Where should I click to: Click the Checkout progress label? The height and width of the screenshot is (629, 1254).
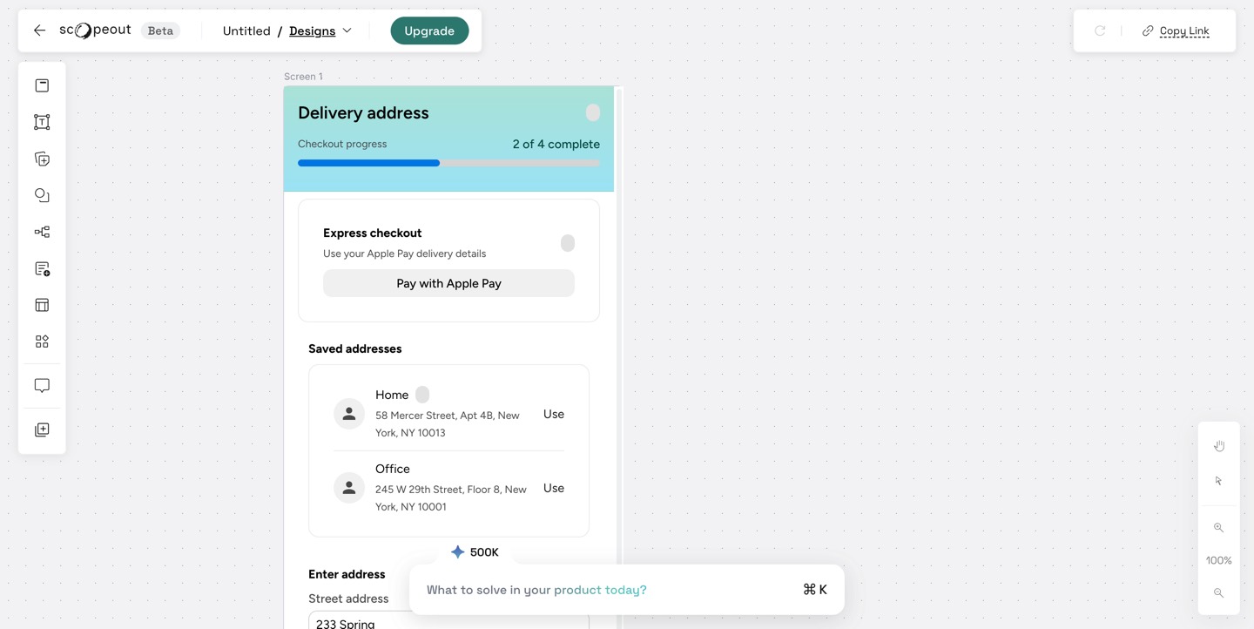point(342,144)
